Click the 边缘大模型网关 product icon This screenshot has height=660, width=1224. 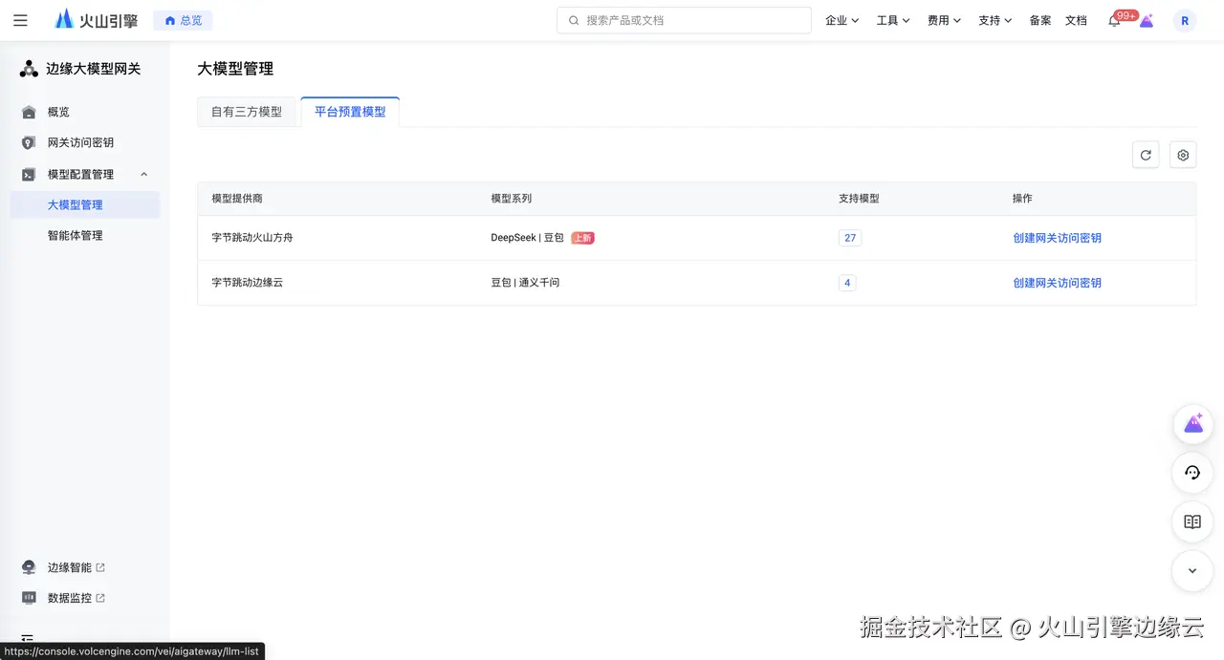click(x=30, y=69)
